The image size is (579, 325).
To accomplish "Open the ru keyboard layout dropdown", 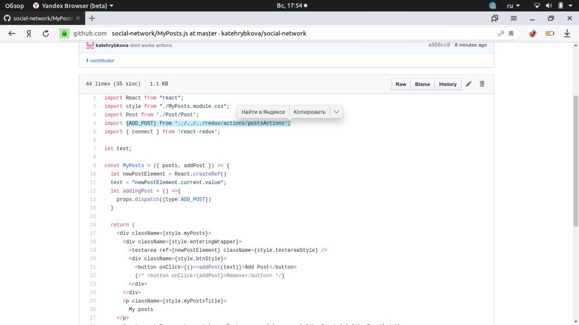I will pos(513,5).
